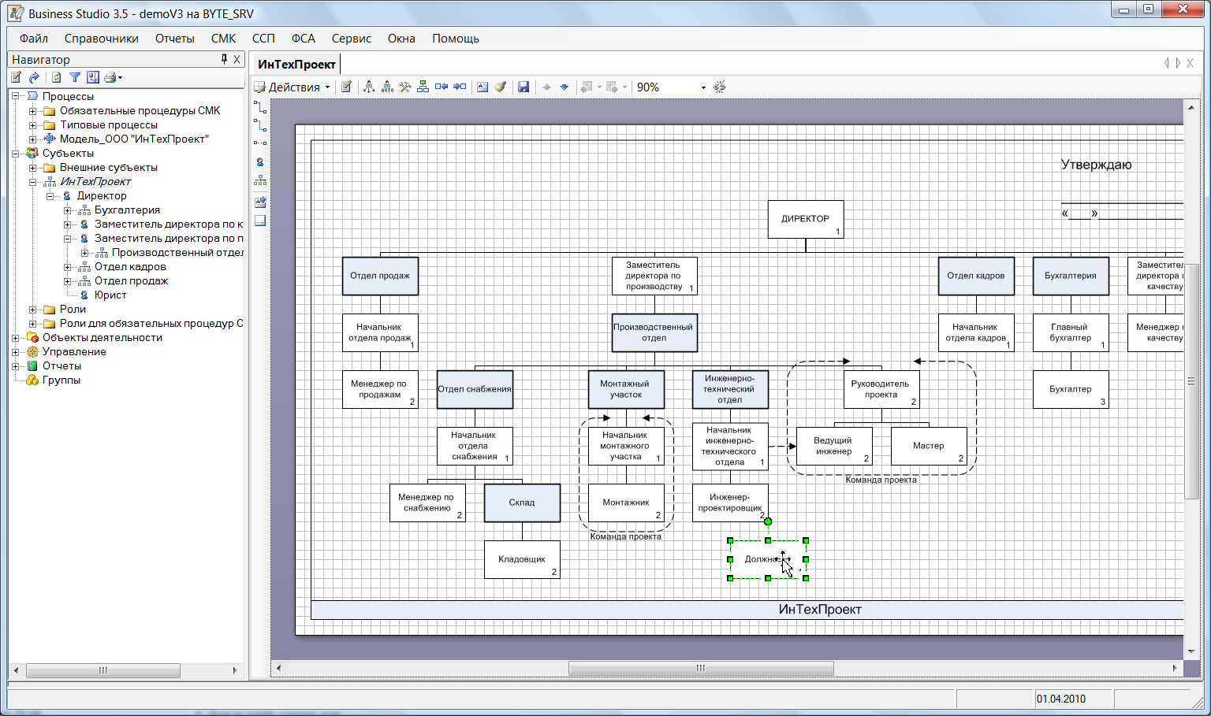Collapse the Директор tree node

[x=50, y=196]
